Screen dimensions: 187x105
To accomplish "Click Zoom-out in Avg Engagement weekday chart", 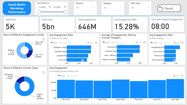I will (73, 76).
